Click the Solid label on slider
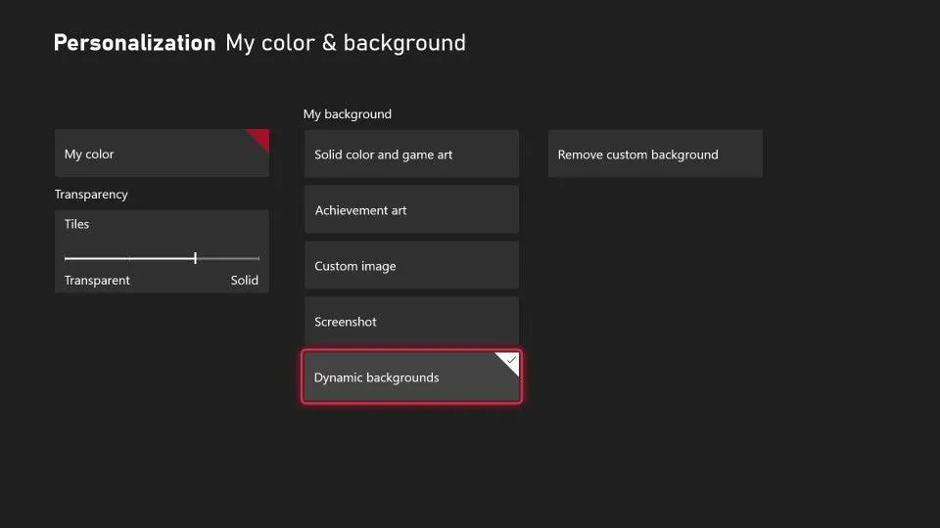The width and height of the screenshot is (940, 528). tap(245, 281)
